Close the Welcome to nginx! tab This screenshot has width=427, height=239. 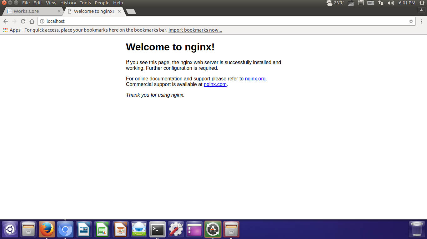(119, 11)
